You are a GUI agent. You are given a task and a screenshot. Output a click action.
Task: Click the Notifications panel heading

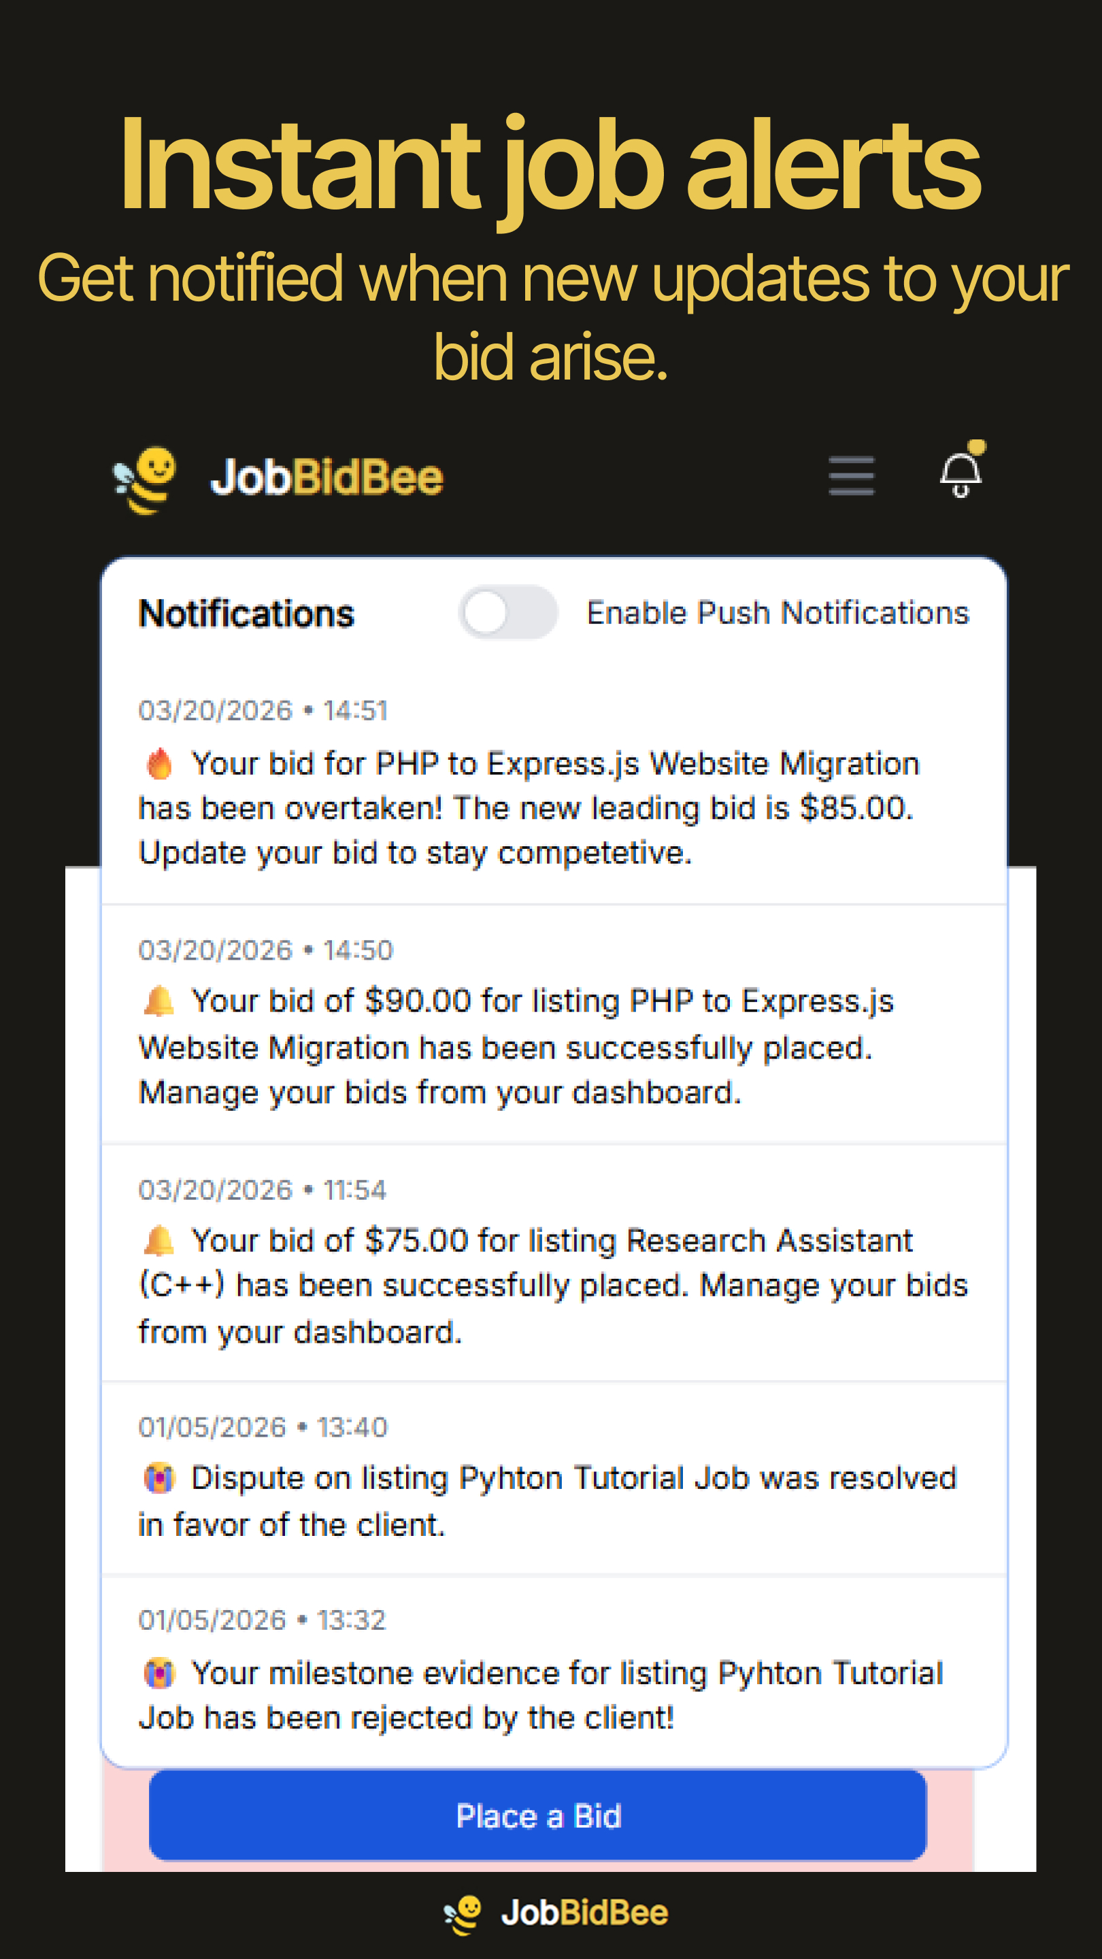click(x=246, y=612)
